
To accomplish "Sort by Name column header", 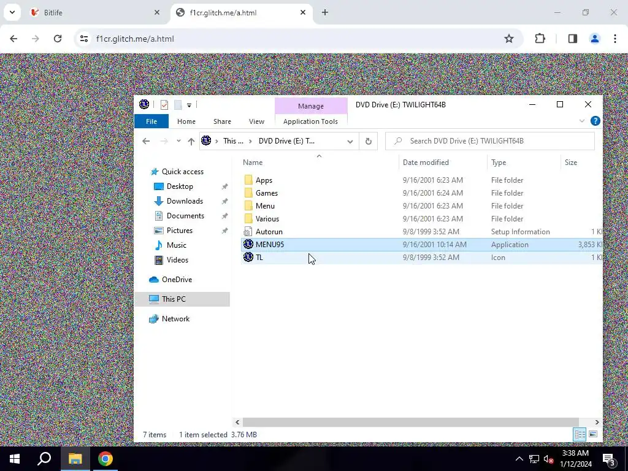I will coord(319,162).
